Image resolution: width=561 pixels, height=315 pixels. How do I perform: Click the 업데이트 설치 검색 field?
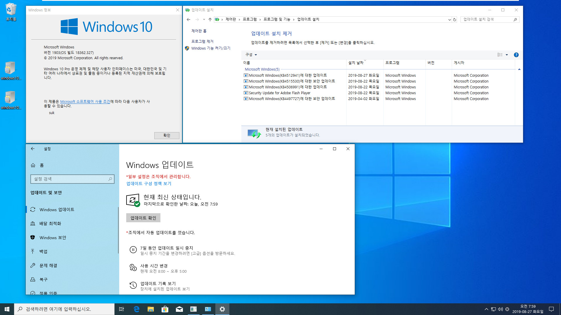[490, 20]
